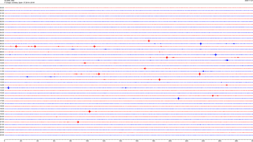Select the "23:30" trace time label
253x142 pixels.
2,135
